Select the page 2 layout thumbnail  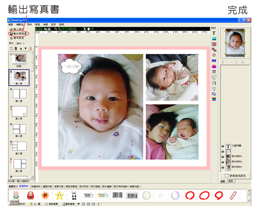coord(20,94)
